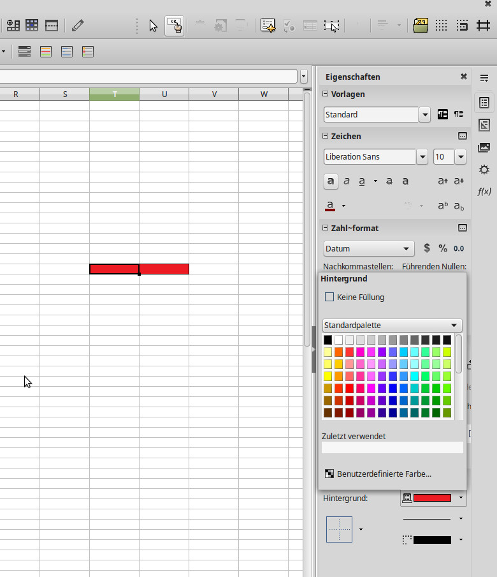Toggle design mode pencil icon
The width and height of the screenshot is (497, 577).
(x=78, y=26)
